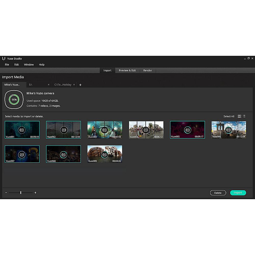This screenshot has height=255, width=255.
Task: Close the C:\Te...Holiday source tab
Action: pos(74,85)
